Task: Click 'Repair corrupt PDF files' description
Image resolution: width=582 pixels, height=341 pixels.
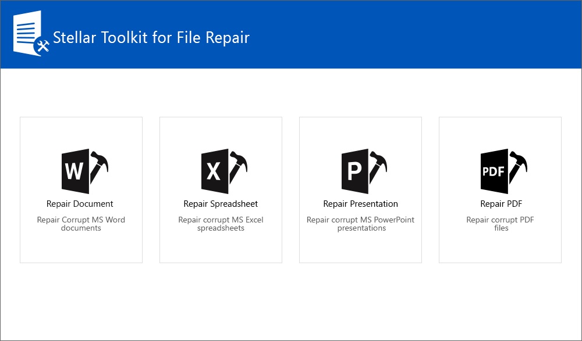Action: pyautogui.click(x=501, y=224)
